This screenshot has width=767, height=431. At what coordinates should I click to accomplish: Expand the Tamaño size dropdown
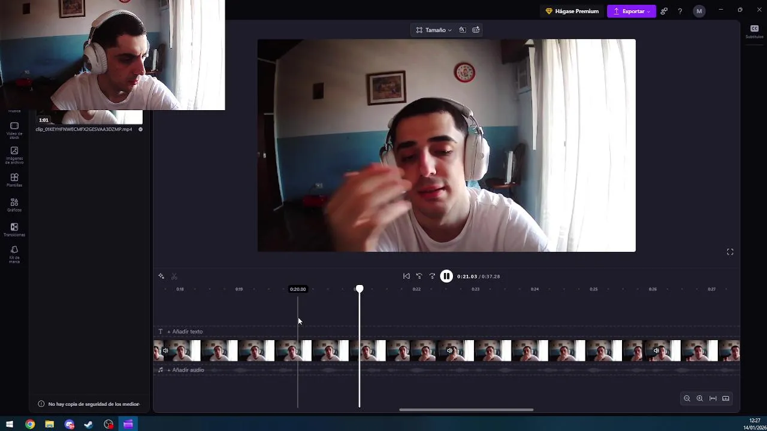tap(434, 30)
